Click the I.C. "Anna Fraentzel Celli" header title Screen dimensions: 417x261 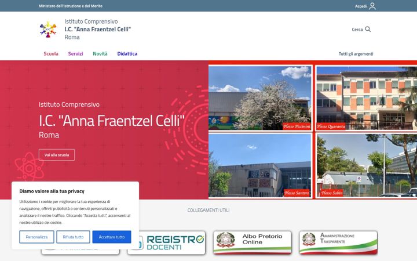pos(98,30)
